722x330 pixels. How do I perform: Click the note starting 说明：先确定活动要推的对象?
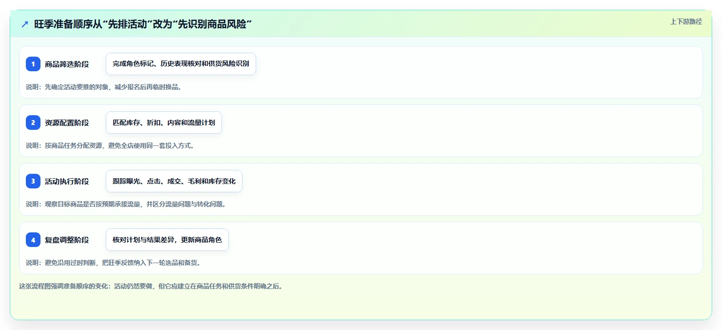(x=104, y=87)
